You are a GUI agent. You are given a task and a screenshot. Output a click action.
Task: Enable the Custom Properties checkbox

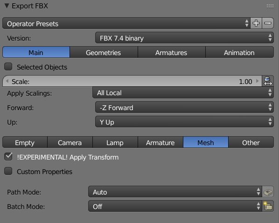(8, 171)
